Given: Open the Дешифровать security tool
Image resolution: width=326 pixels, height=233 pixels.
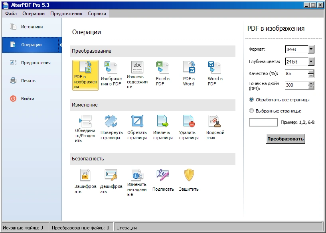Looking at the screenshot, I should pyautogui.click(x=111, y=182).
